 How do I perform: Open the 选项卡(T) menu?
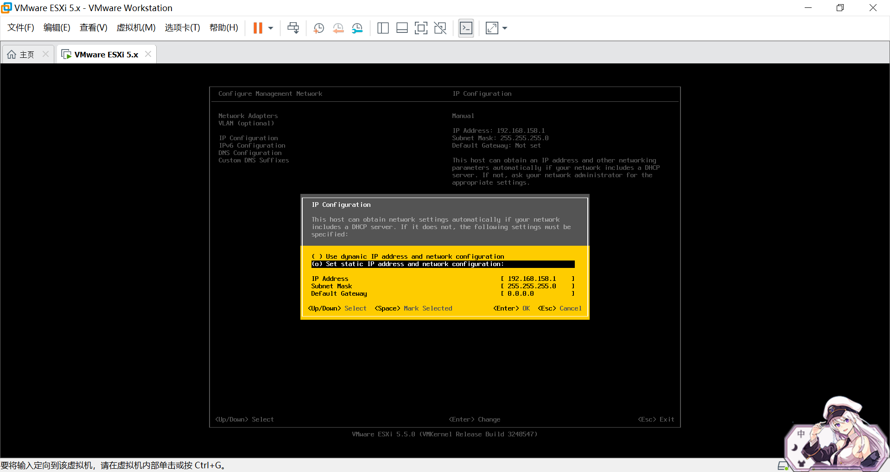coord(182,28)
